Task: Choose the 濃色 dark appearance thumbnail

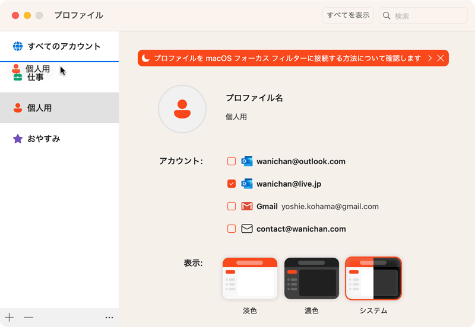Action: [x=311, y=278]
